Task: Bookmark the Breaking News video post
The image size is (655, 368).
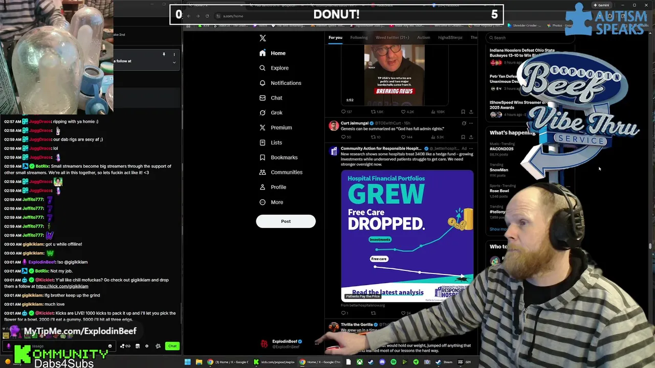Action: (x=463, y=112)
